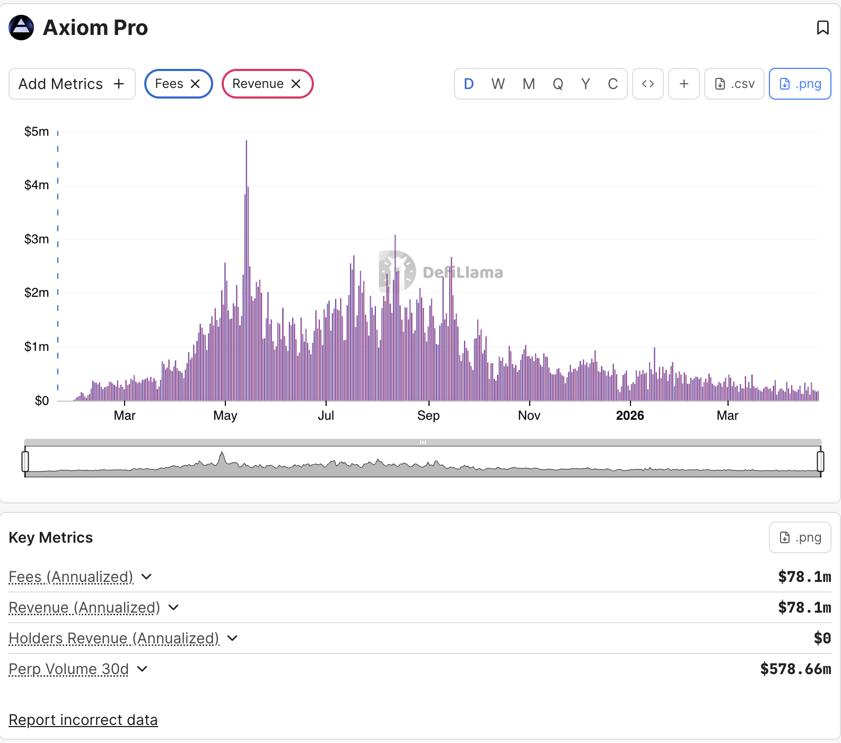Download chart data as .csv

pyautogui.click(x=734, y=84)
